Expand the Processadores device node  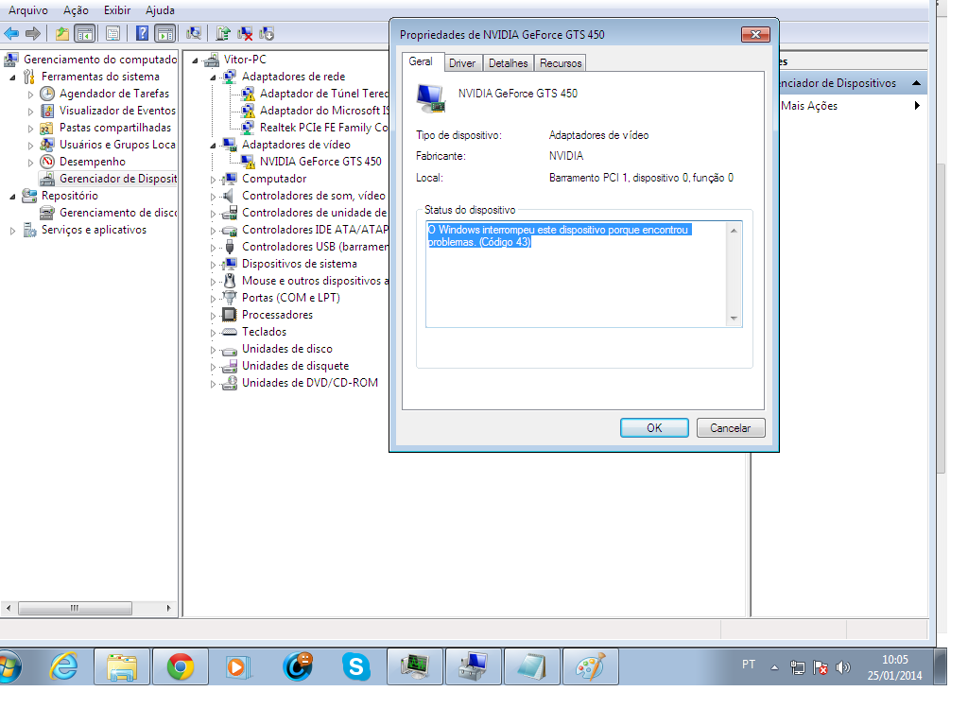(x=213, y=316)
